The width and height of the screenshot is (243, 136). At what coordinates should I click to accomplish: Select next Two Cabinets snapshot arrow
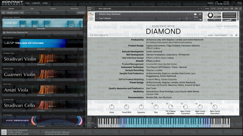(183, 19)
